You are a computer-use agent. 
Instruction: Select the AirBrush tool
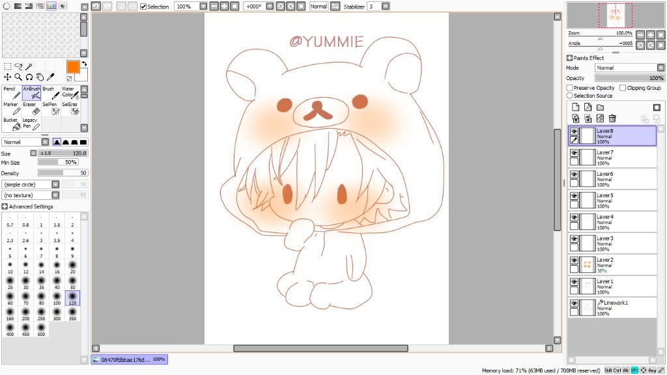click(x=31, y=92)
